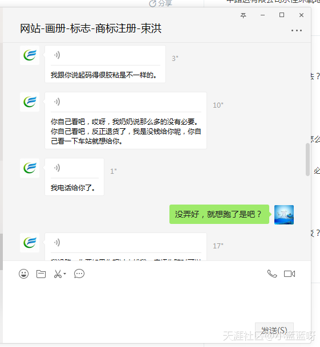The width and height of the screenshot is (320, 347).
Task: Click the chat vertical scrollbar thumb
Action: click(307, 160)
